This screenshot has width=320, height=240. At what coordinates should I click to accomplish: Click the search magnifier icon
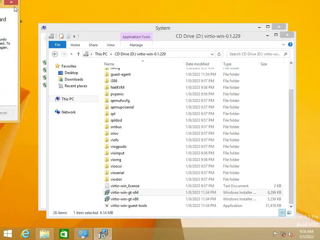[x=286, y=54]
